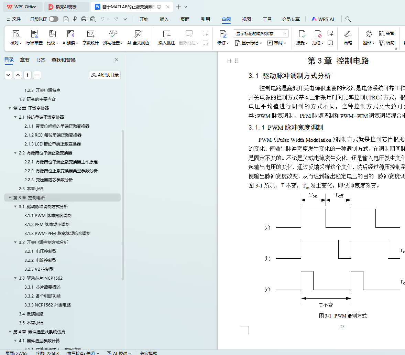This screenshot has height=355, width=405.
Task: Select the 画笔 pen tool
Action: [x=348, y=34]
